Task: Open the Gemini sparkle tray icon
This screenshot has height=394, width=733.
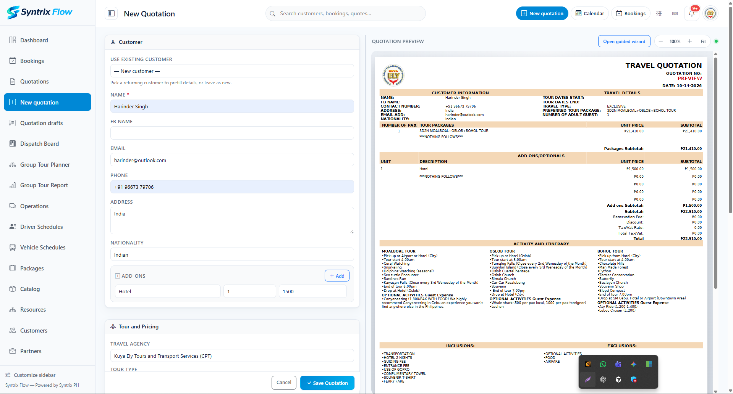Action: click(634, 364)
